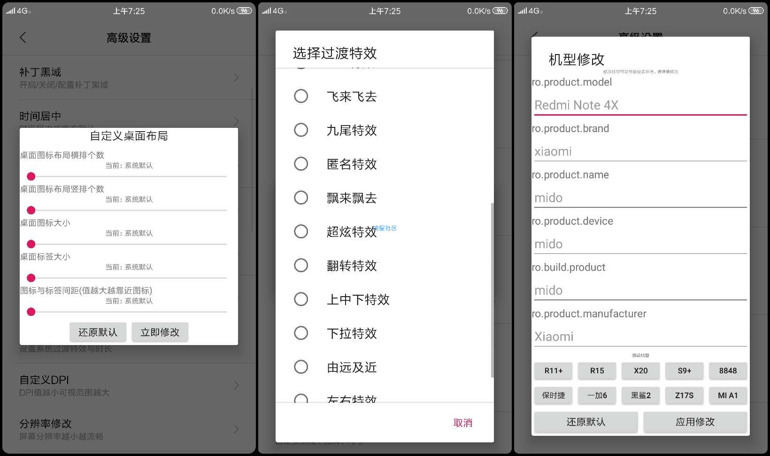Click 还原默认 in desktop layout dialog
This screenshot has height=456, width=770.
click(x=98, y=332)
